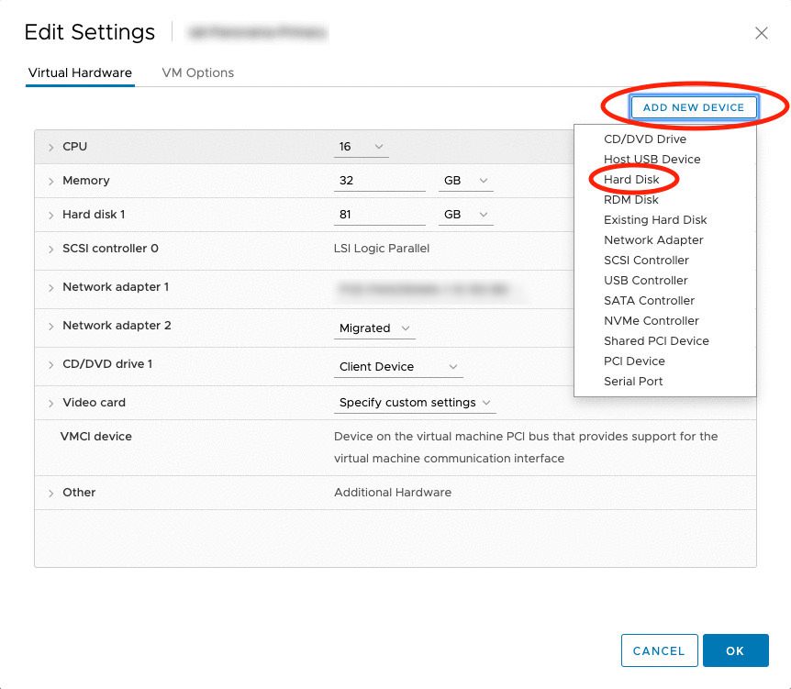Image resolution: width=791 pixels, height=689 pixels.
Task: Expand the Hard disk 1 row
Action: pos(51,215)
